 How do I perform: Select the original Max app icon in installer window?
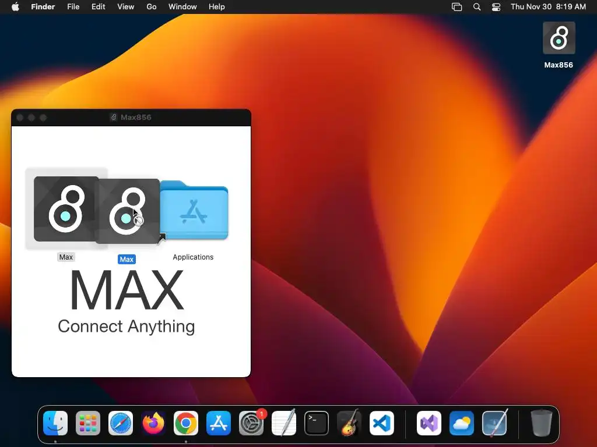66,209
